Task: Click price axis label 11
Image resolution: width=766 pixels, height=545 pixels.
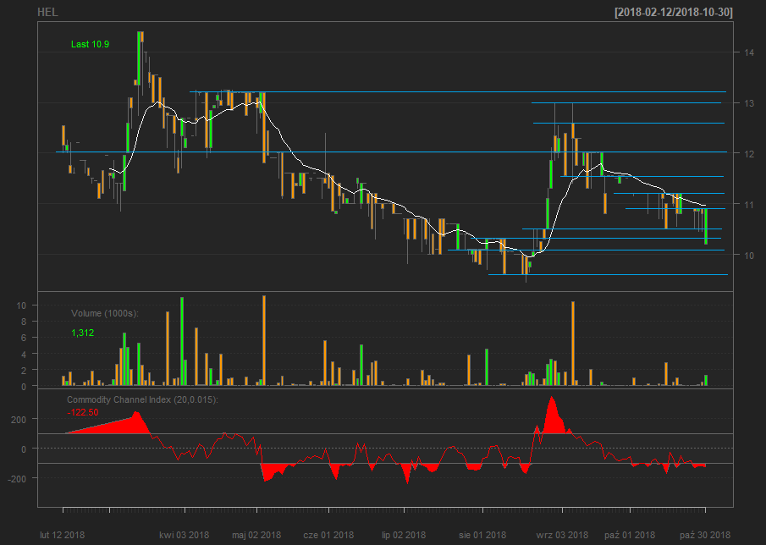Action: click(x=749, y=204)
